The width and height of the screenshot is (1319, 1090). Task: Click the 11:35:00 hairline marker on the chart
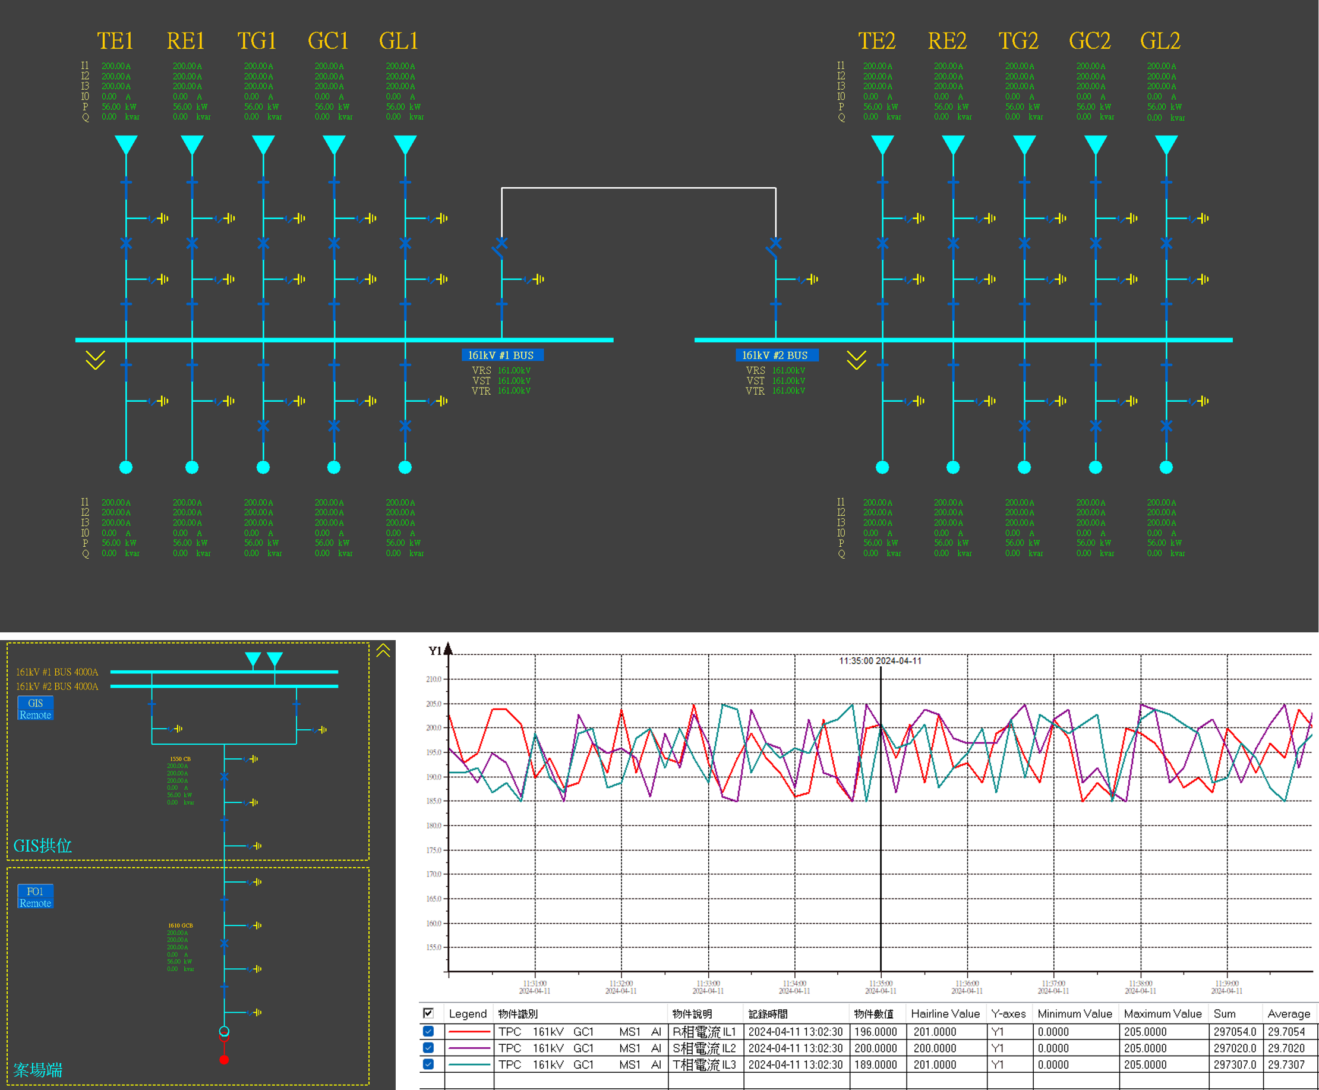tap(880, 816)
